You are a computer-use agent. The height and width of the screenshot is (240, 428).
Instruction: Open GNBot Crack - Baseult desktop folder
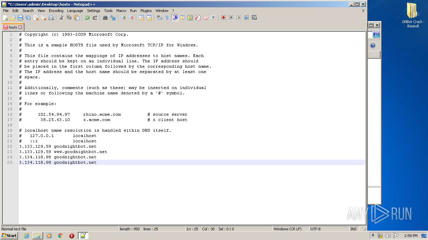[x=413, y=15]
